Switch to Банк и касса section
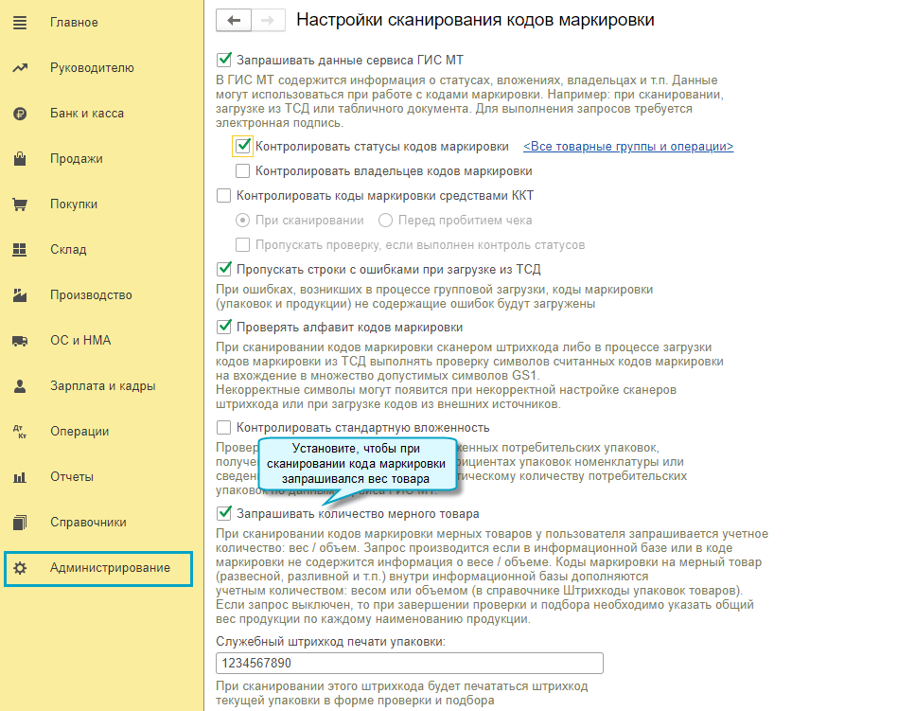Screen dimensions: 915x711 click(x=87, y=114)
